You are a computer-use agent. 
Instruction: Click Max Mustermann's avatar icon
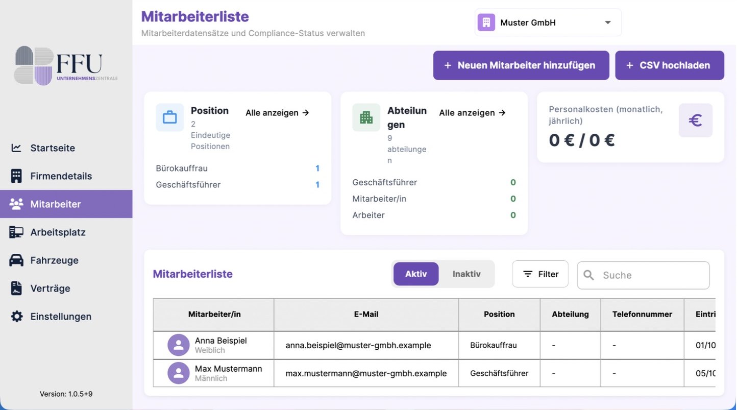[179, 373]
